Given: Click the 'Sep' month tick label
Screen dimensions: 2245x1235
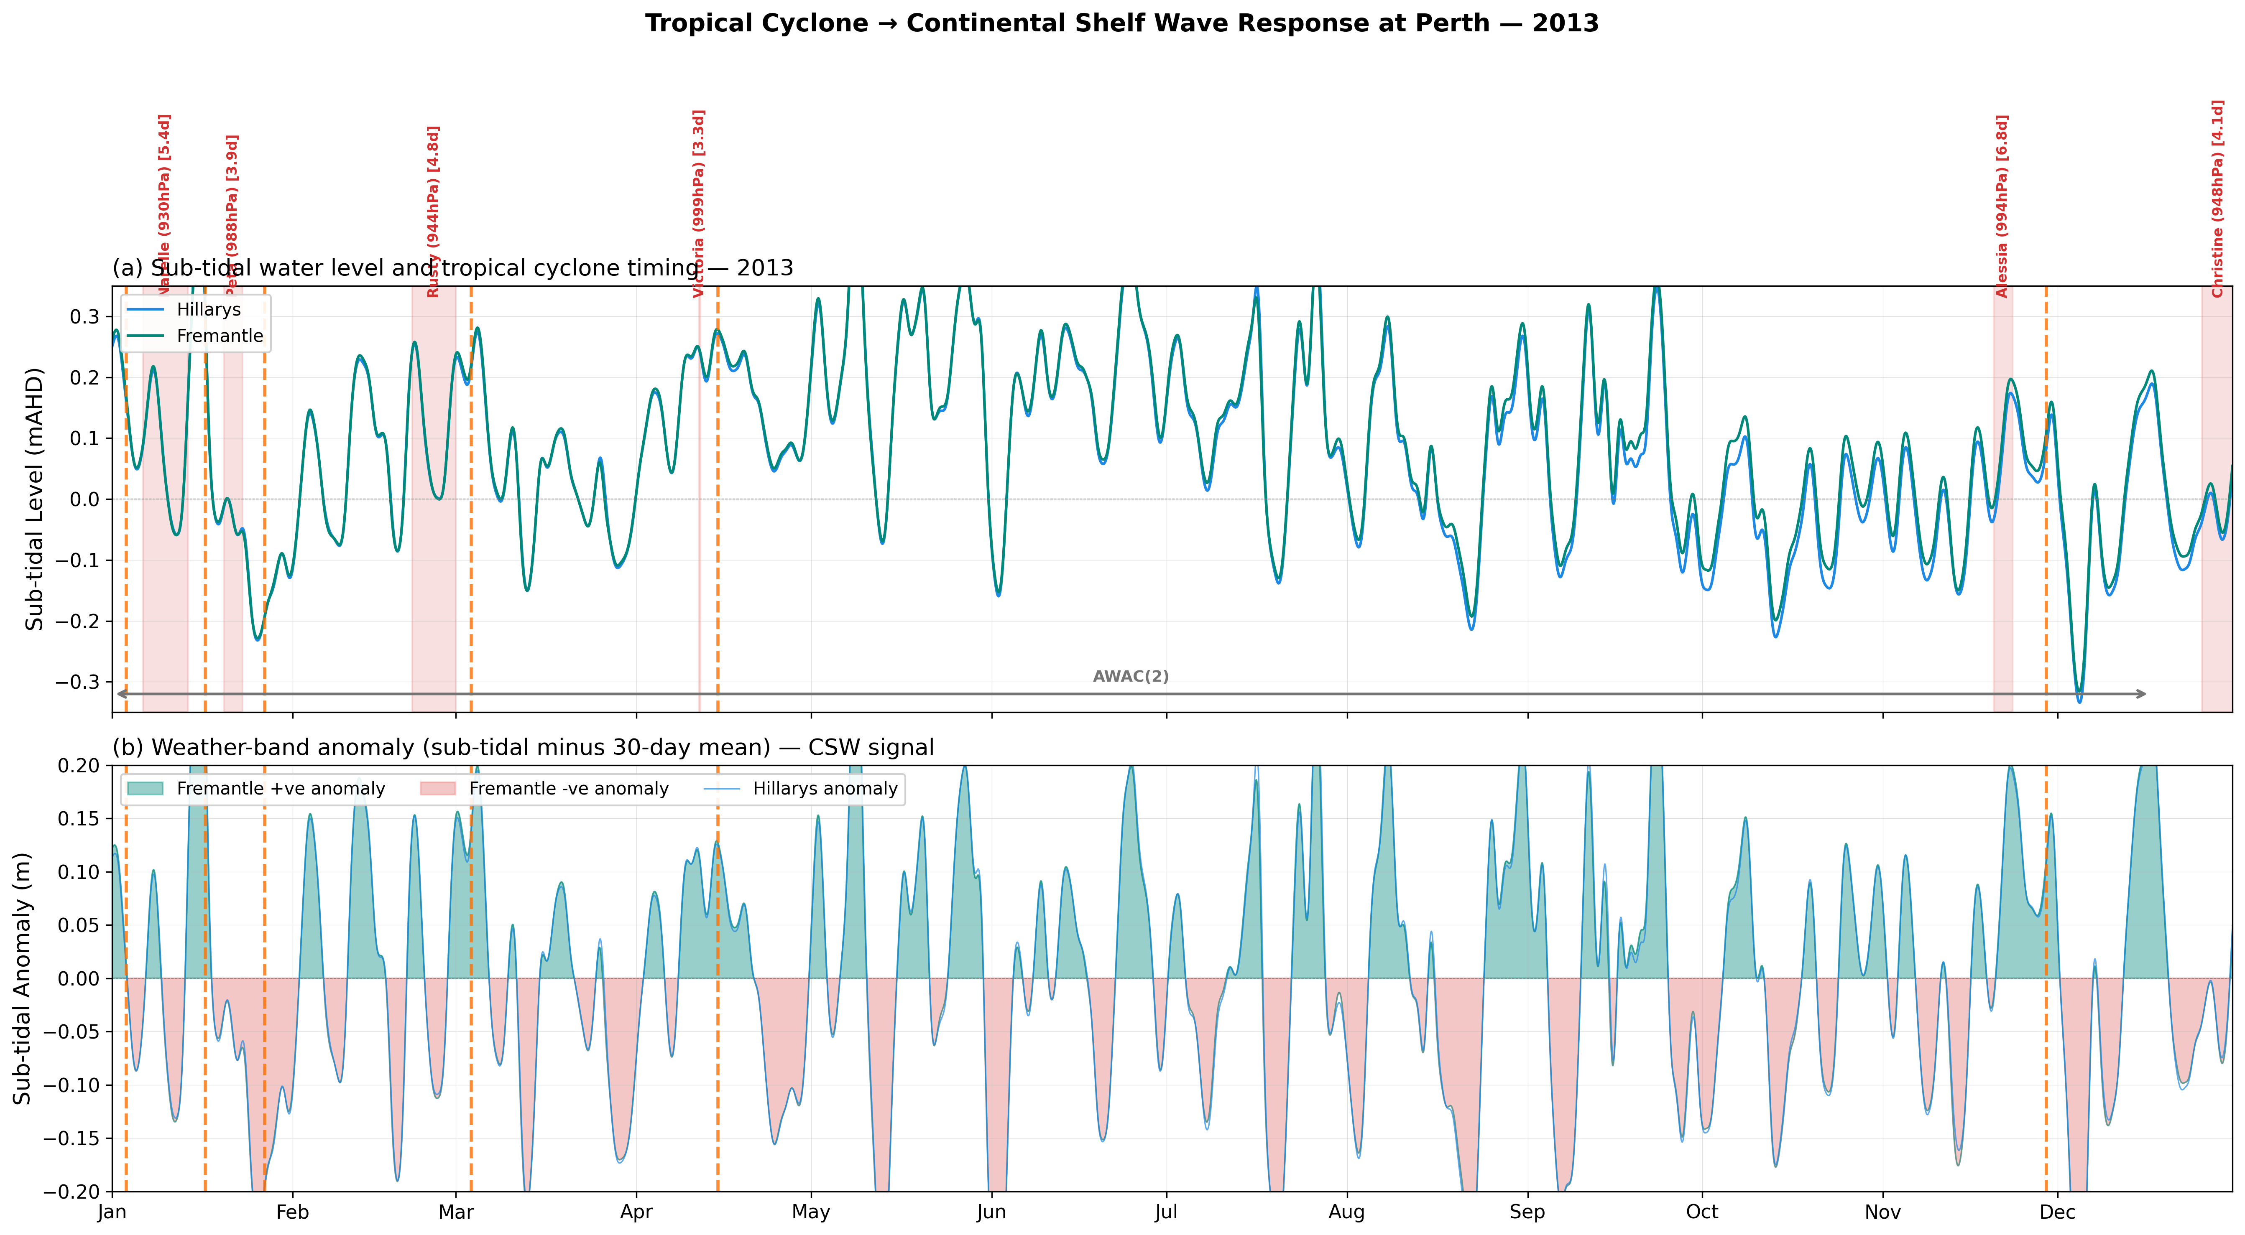Looking at the screenshot, I should coord(1528,1212).
